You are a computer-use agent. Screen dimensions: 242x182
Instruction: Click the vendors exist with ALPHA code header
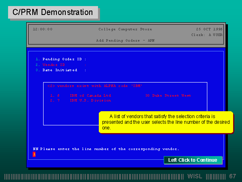[95, 86]
